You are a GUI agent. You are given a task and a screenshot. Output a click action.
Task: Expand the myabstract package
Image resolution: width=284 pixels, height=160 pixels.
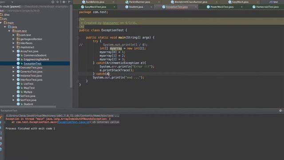pyautogui.click(x=13, y=47)
